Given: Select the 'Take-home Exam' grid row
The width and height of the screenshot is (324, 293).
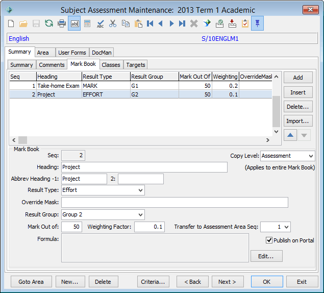Looking at the screenshot, I should [140, 86].
